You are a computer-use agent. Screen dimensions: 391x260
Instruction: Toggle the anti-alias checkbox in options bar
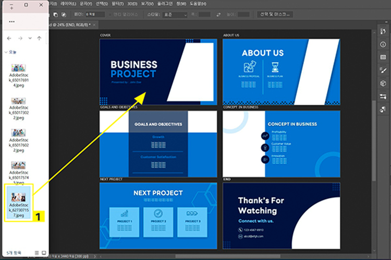point(110,15)
